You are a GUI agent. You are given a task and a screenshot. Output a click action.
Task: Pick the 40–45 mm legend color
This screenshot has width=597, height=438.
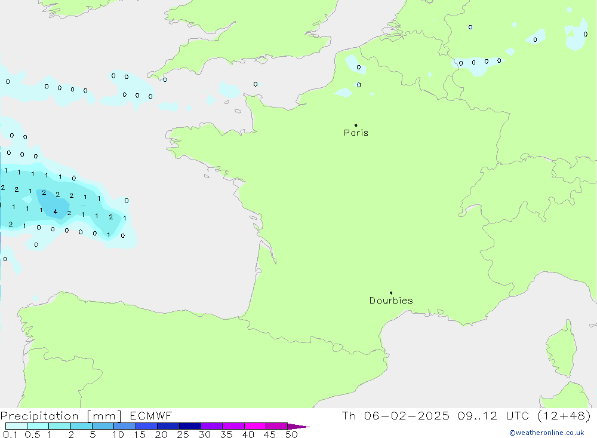pos(255,426)
